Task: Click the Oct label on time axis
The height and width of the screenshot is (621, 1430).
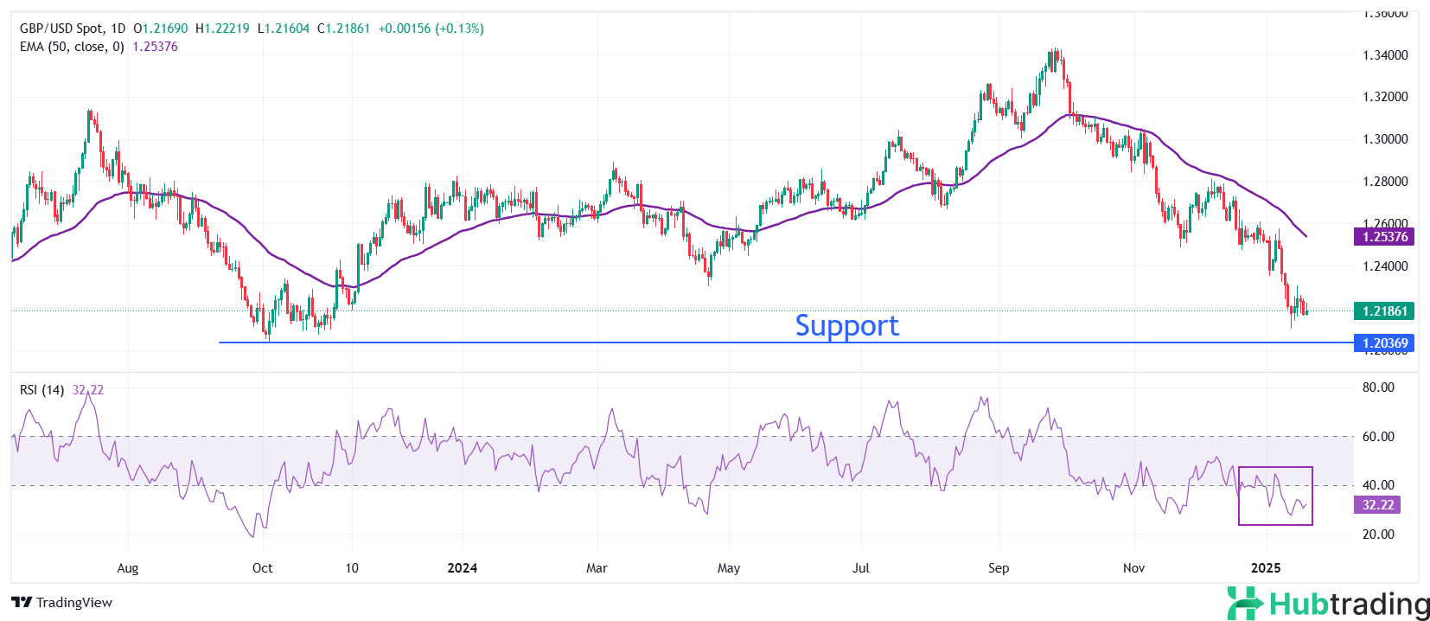Action: (x=262, y=568)
